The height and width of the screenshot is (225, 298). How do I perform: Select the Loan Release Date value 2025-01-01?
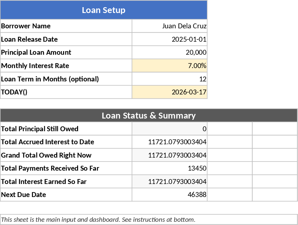pyautogui.click(x=169, y=39)
